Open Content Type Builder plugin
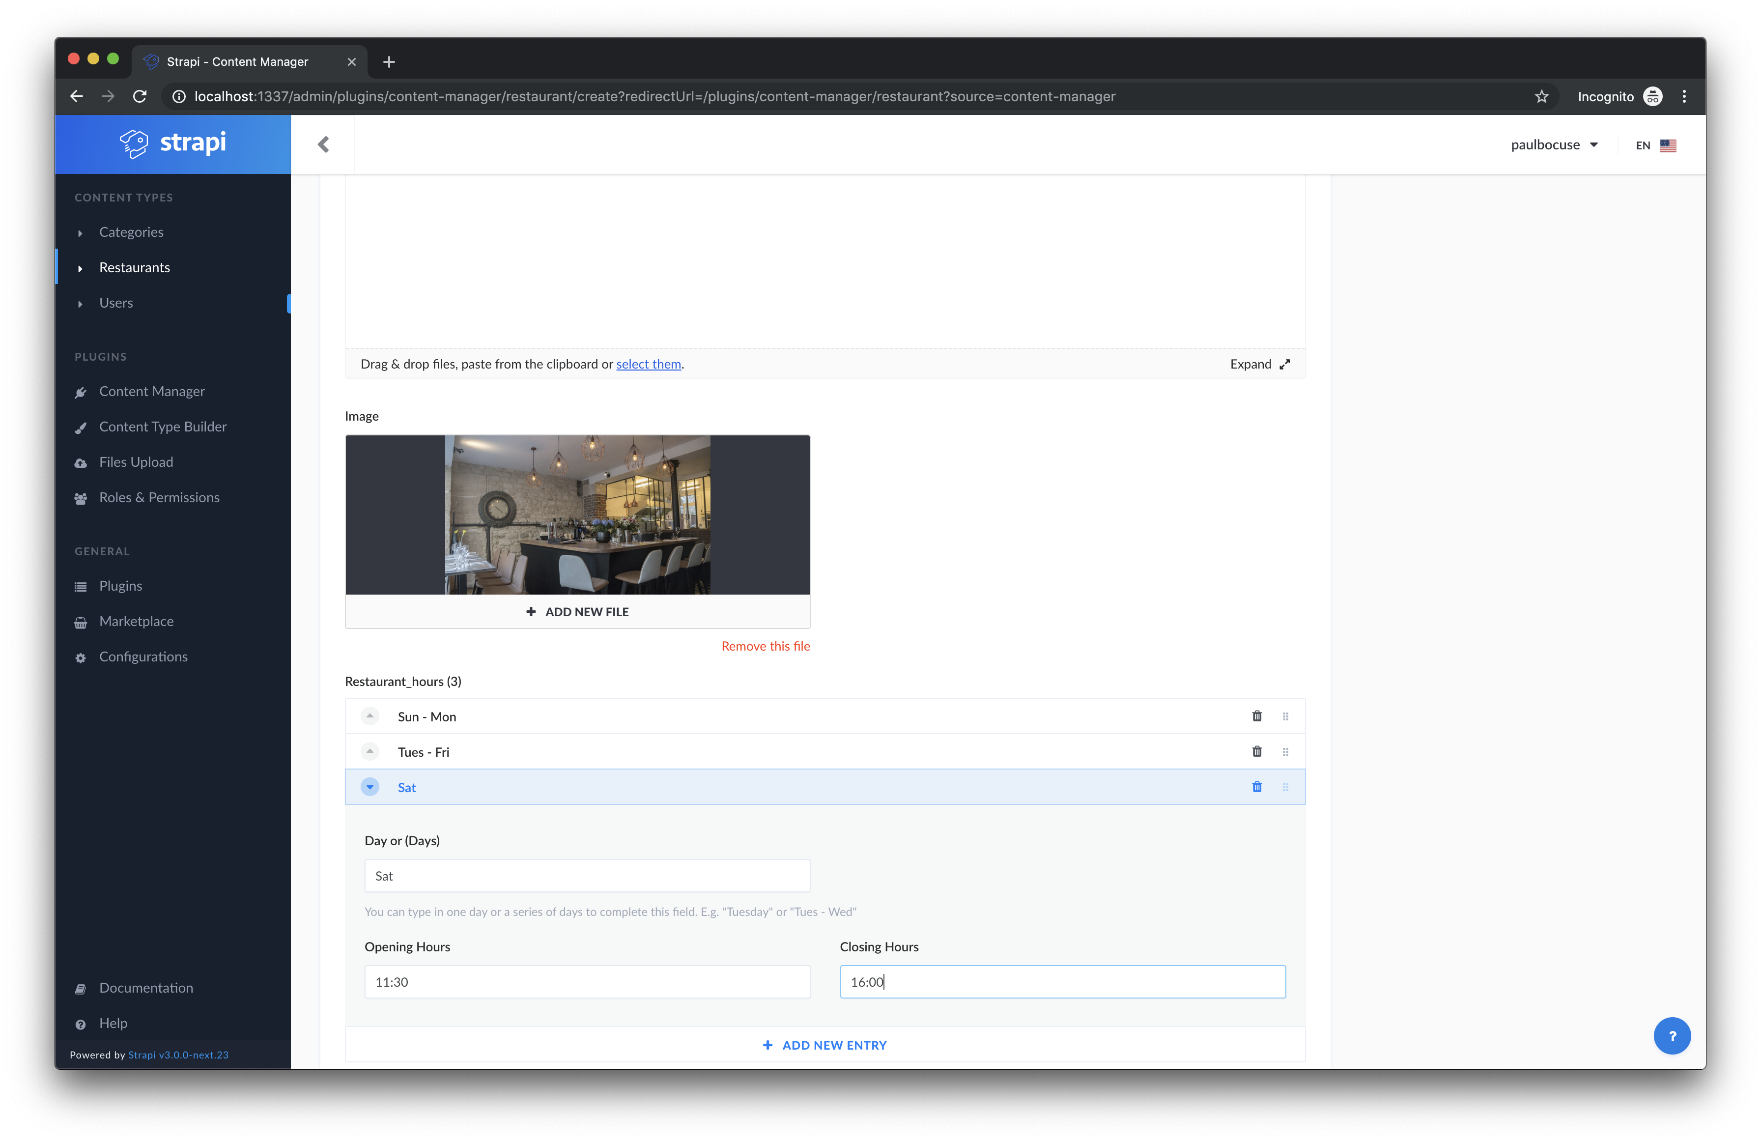 point(163,427)
